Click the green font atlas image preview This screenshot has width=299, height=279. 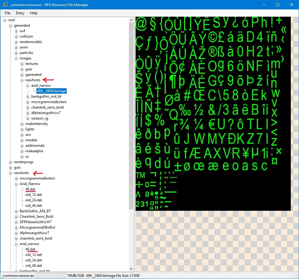(x=213, y=114)
